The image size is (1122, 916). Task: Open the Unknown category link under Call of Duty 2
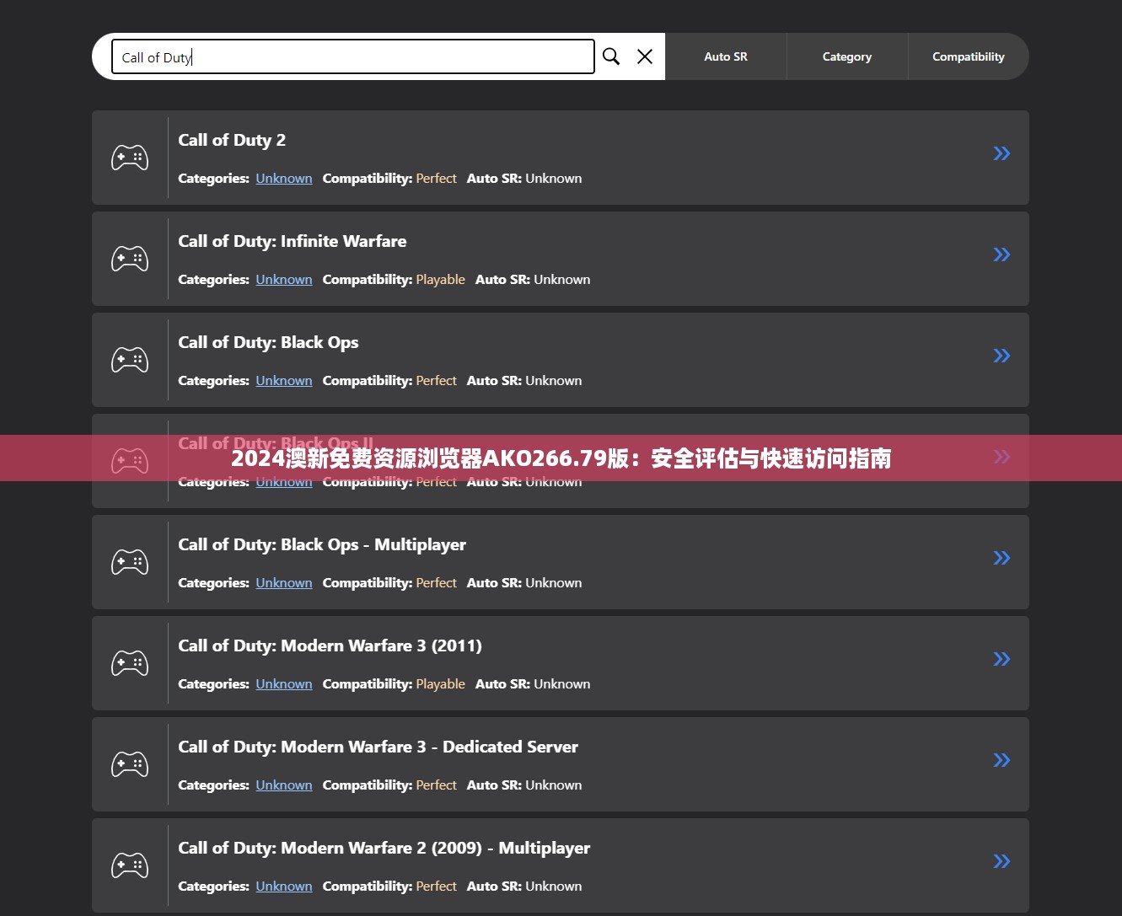pyautogui.click(x=284, y=179)
